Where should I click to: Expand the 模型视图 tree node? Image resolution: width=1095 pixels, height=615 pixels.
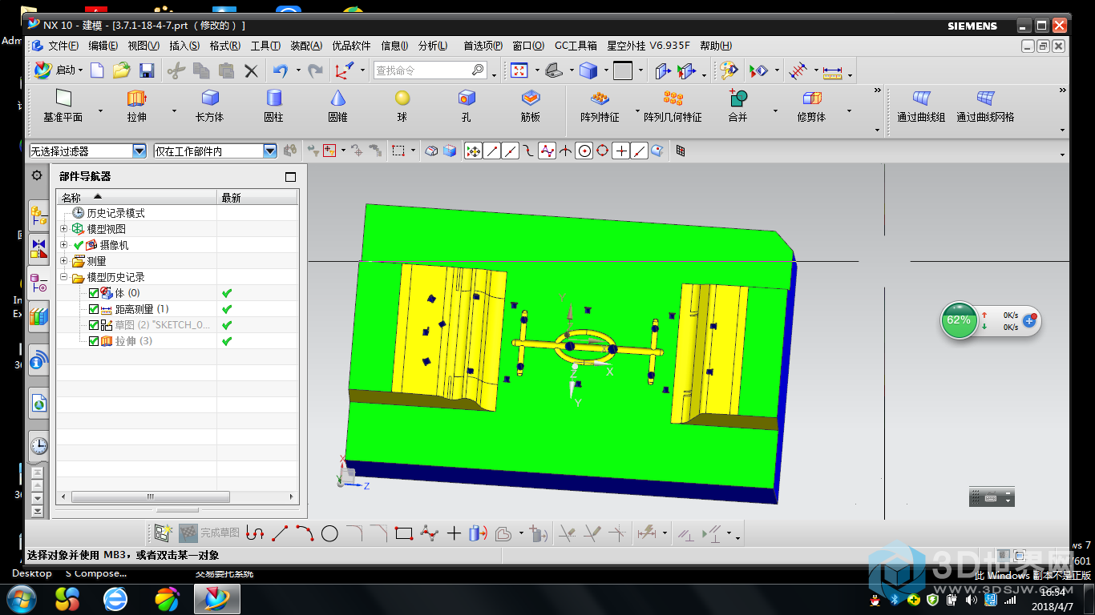[x=64, y=229]
